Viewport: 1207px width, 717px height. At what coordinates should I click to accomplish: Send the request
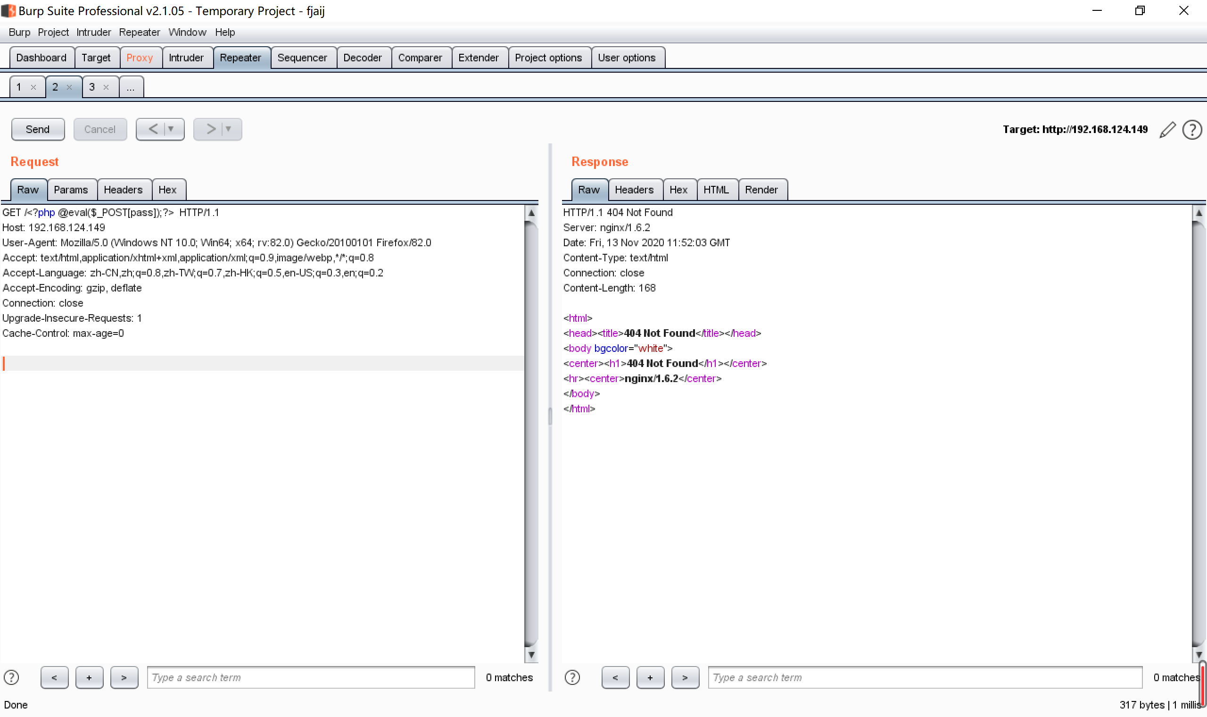(x=38, y=130)
